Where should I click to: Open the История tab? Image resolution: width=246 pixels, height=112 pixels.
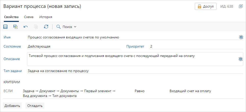pos(46,17)
